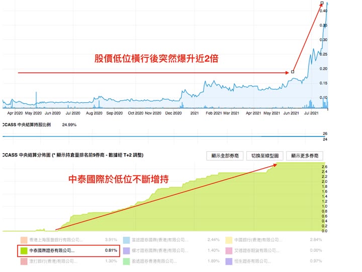Click the 1.30% holding value
This screenshot has width=362, height=272.
[x=111, y=261]
